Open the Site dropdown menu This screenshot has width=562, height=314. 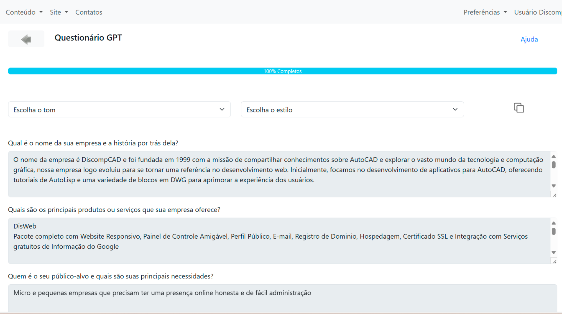pos(59,12)
